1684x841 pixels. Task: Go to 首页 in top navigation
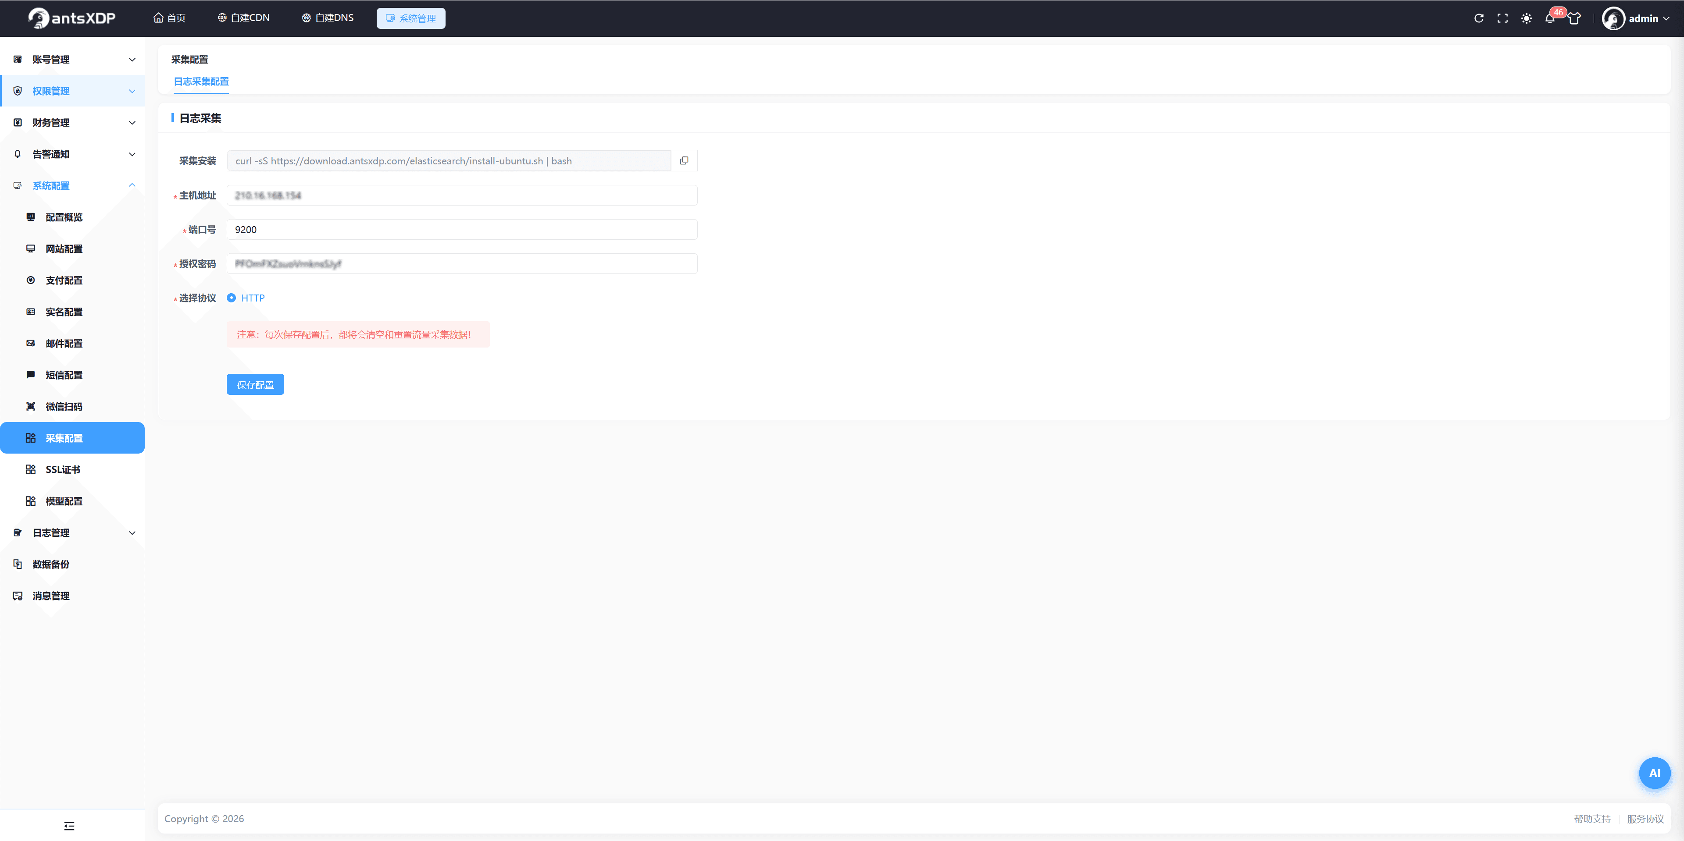pyautogui.click(x=169, y=18)
